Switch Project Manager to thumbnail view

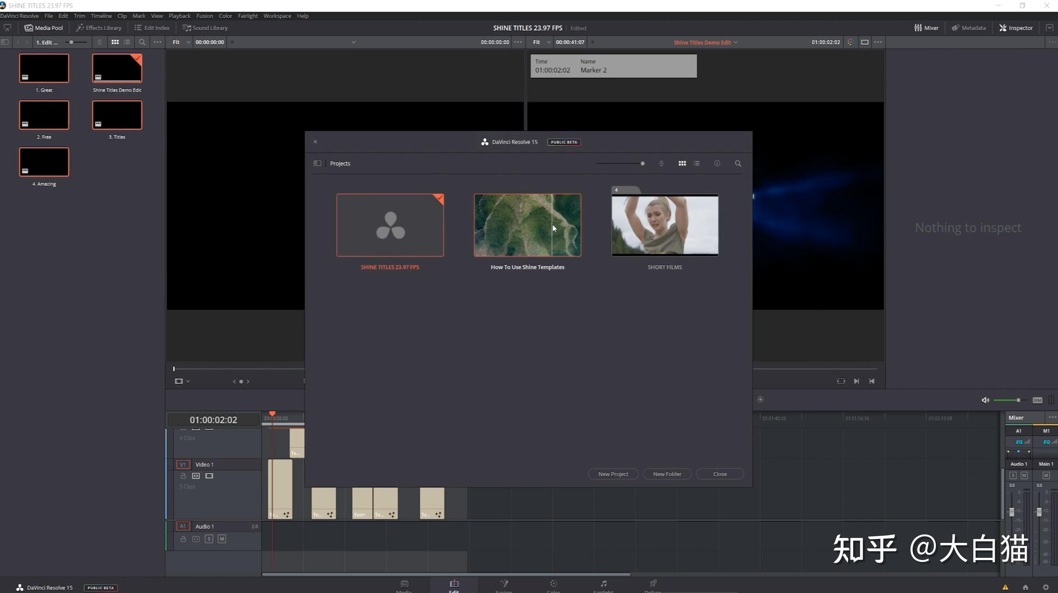(682, 163)
